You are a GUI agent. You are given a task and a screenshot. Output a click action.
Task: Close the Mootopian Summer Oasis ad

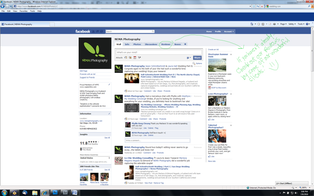click(231, 54)
